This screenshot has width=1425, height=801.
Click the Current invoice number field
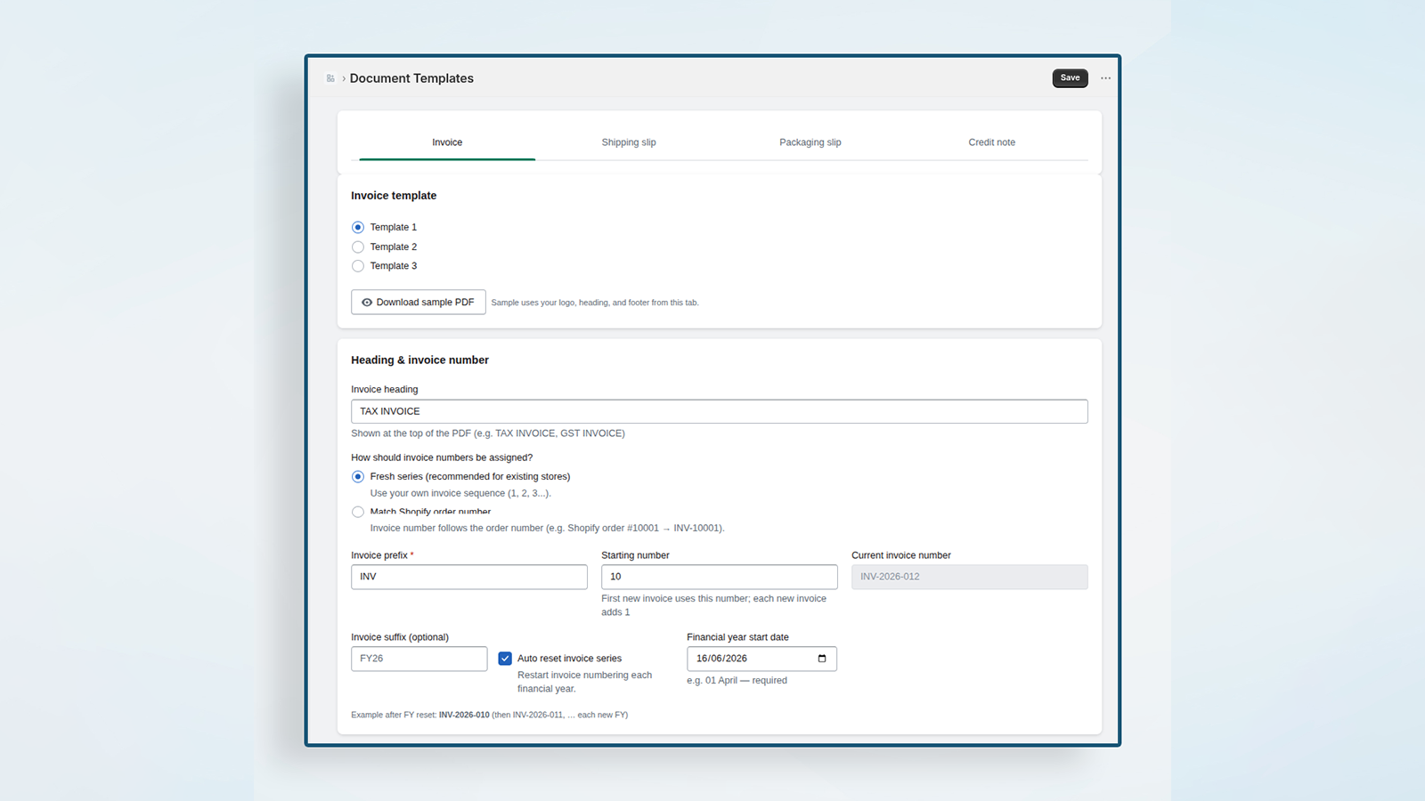(970, 577)
